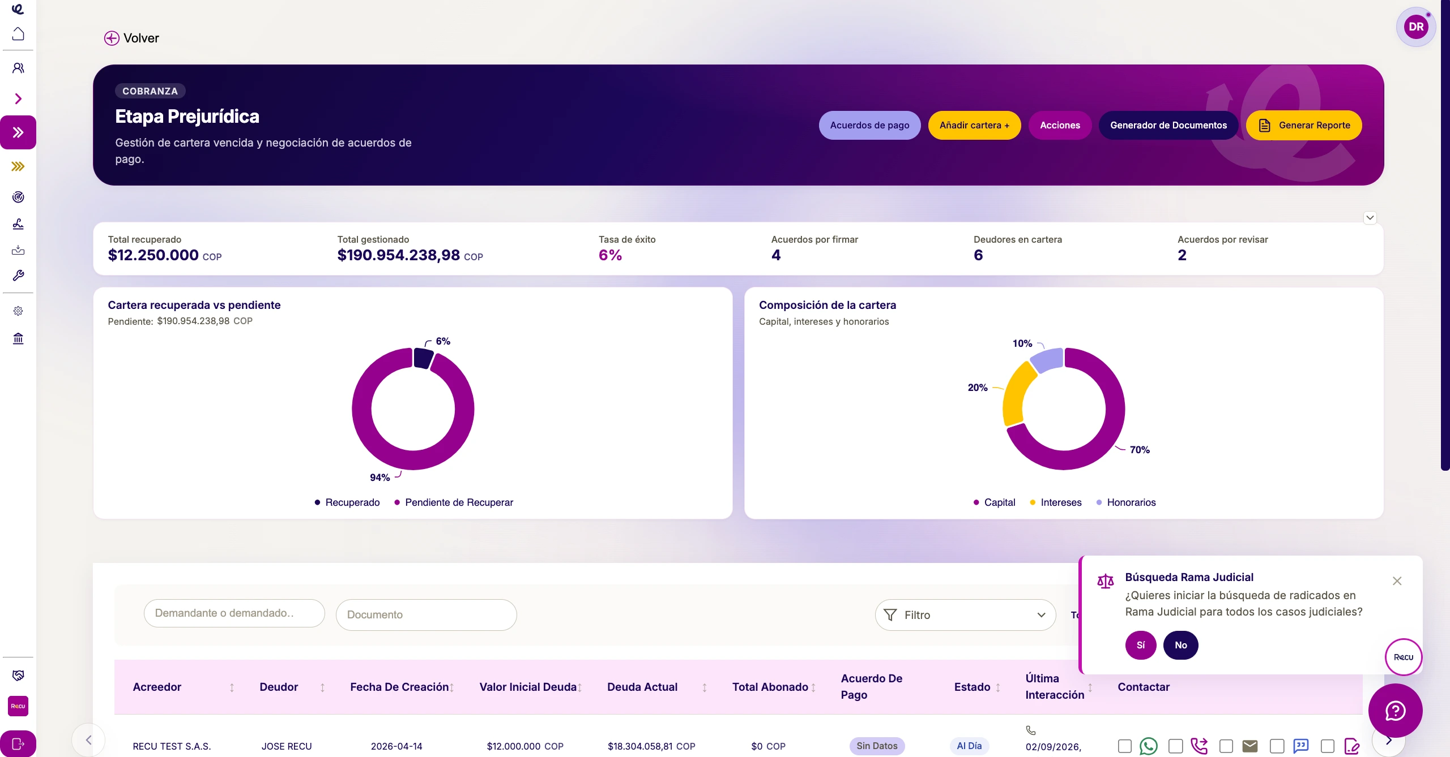Click the outgoing phone call icon
The image size is (1450, 757).
click(1199, 746)
